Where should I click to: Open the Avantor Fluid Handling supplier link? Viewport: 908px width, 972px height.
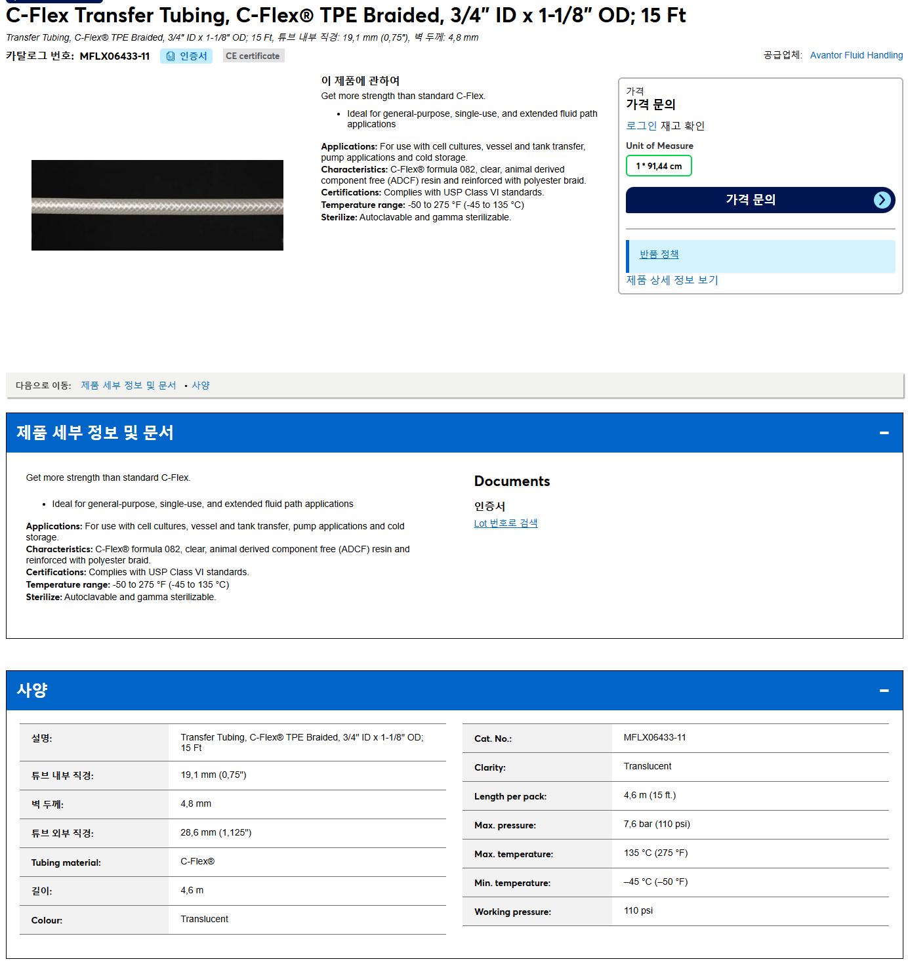856,55
